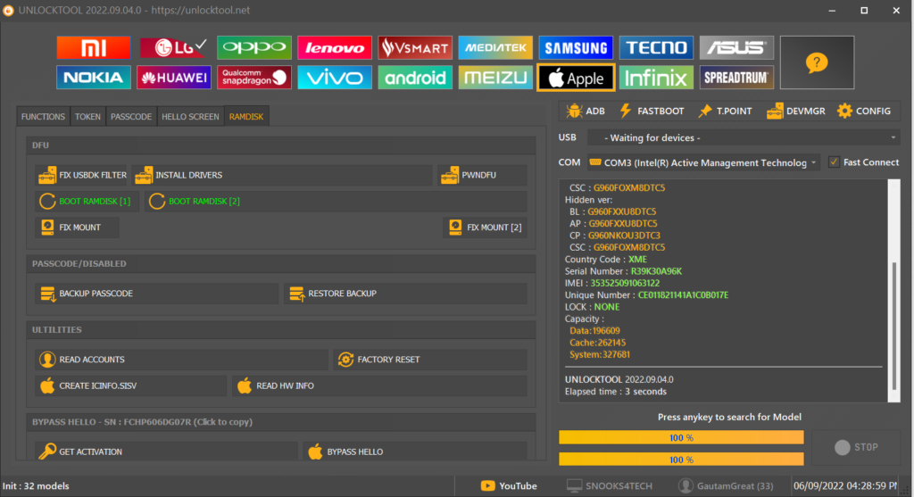This screenshot has width=914, height=497.
Task: Click the STOP button
Action: 856,447
